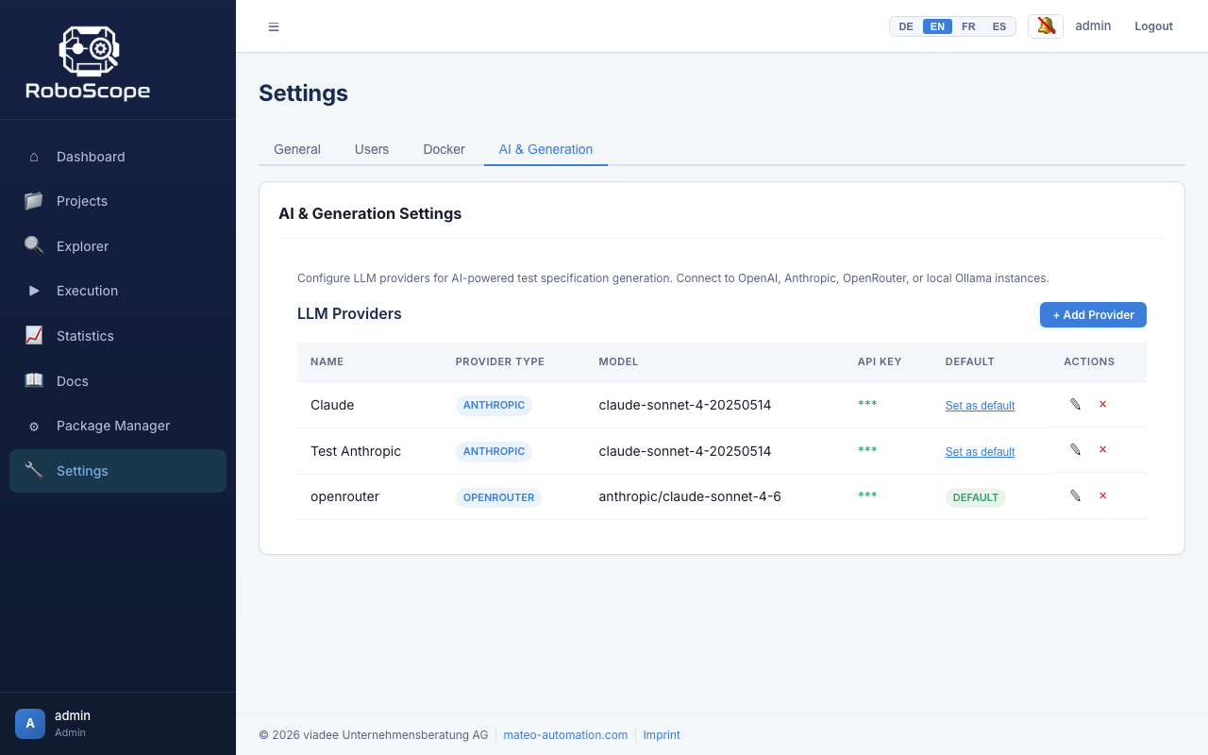Viewport: 1208px width, 755px height.
Task: Edit the openrouter provider pencil icon
Action: pyautogui.click(x=1075, y=496)
